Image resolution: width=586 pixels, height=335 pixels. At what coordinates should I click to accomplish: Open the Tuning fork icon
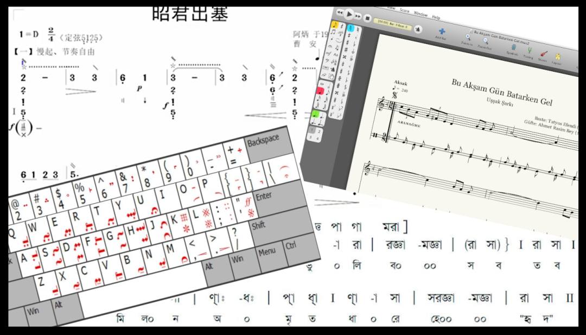point(530,50)
